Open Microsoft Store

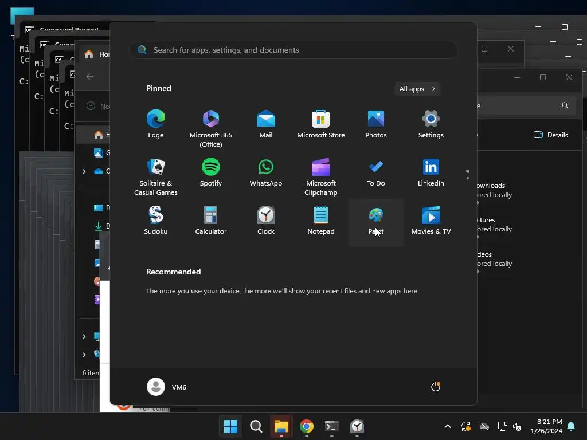321,124
